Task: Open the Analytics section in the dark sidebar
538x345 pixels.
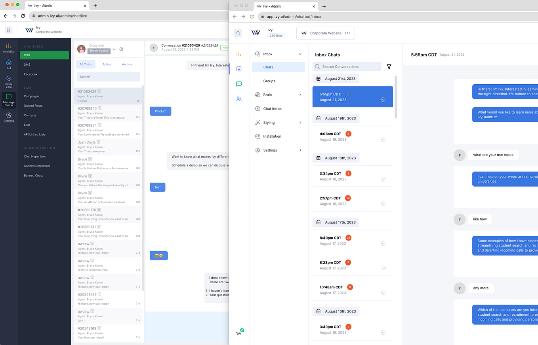Action: pyautogui.click(x=9, y=47)
